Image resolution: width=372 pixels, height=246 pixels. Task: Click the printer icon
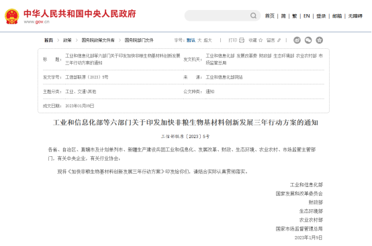click(242, 40)
